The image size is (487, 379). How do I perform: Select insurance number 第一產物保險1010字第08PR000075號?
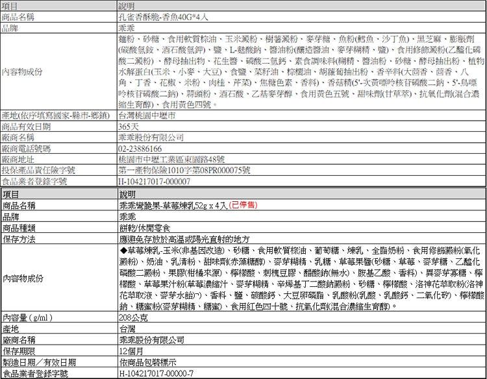(184, 171)
